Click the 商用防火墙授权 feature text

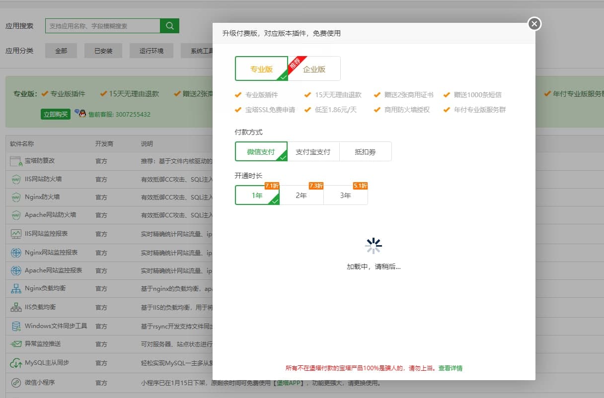click(407, 110)
